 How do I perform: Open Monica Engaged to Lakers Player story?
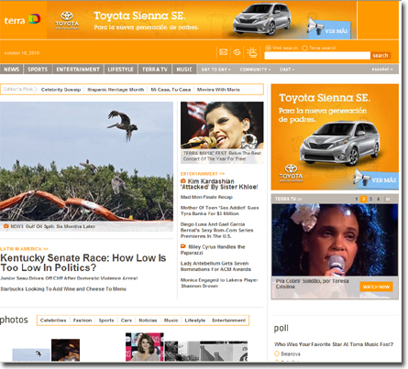point(219,283)
